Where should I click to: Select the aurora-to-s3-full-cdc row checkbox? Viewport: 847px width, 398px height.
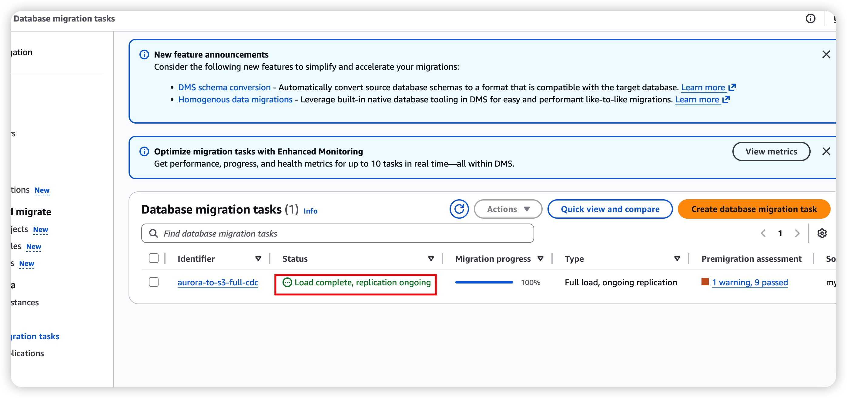pos(154,282)
